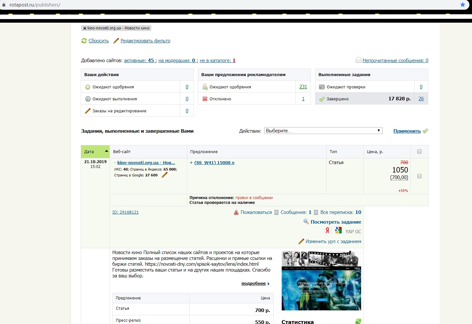Viewport: 472px width, 324px height.
Task: Click pencil icon next to Google pages
Action: pos(165,175)
